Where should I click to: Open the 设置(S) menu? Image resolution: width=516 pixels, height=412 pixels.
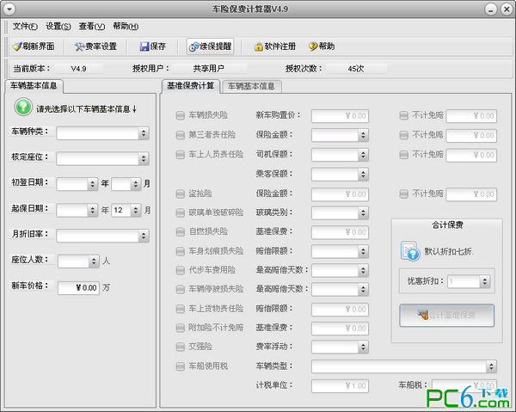point(58,27)
